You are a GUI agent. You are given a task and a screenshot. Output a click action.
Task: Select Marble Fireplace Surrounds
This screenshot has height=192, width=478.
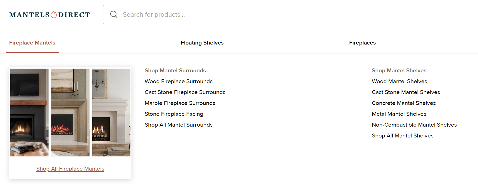tap(180, 103)
